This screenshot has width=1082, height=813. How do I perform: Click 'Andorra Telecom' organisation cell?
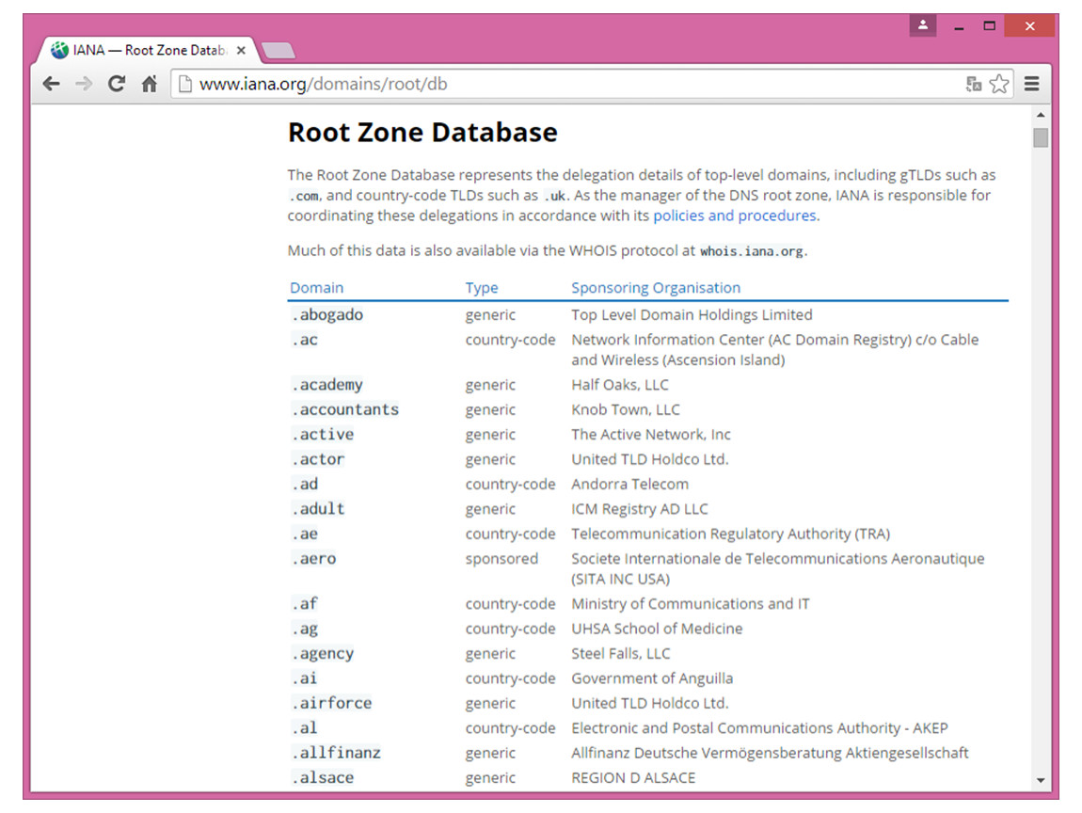coord(629,484)
